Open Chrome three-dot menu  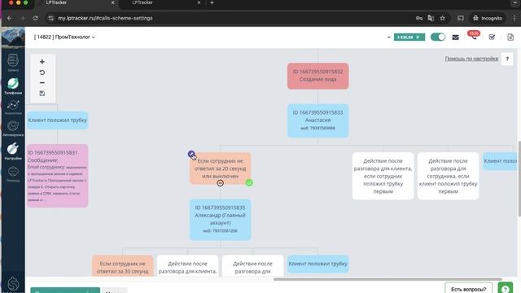(514, 18)
